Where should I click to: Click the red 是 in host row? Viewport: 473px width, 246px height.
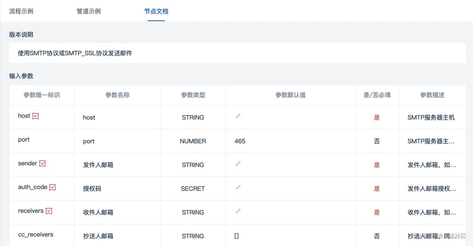(x=377, y=118)
